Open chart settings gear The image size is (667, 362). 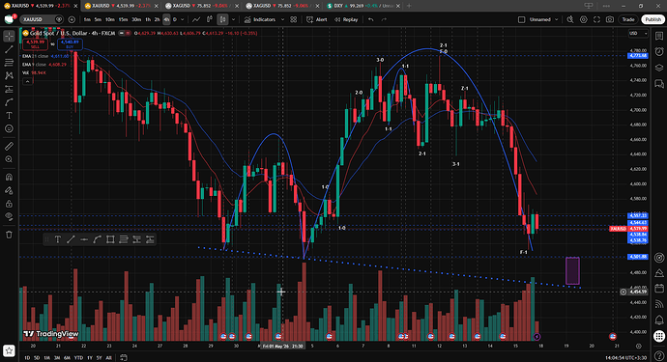[x=583, y=19]
